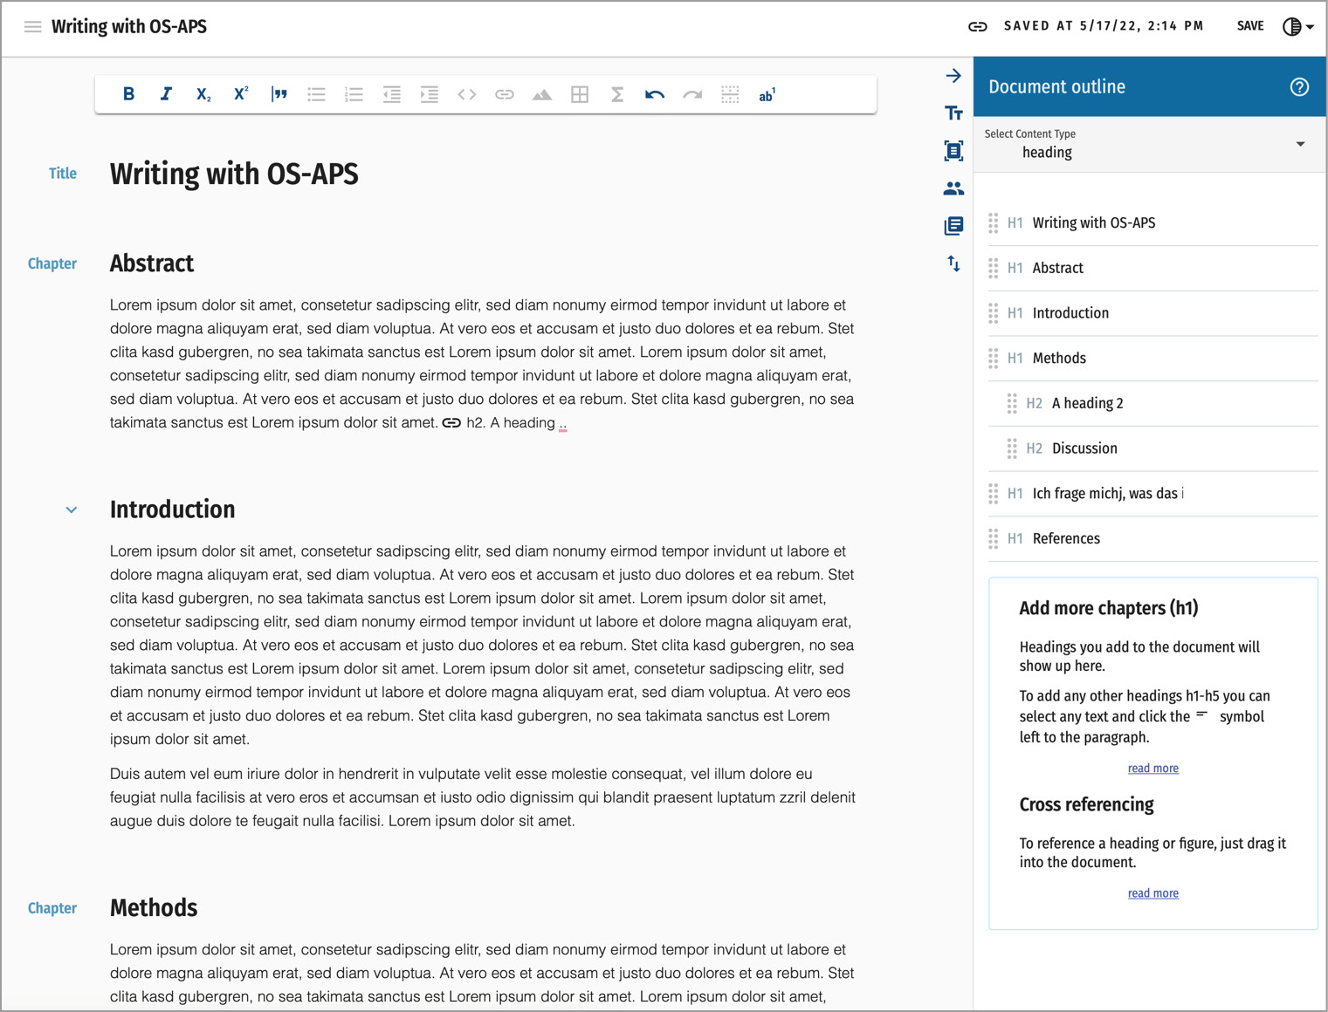Insert a footnote with the ab1 icon
The height and width of the screenshot is (1012, 1328).
pos(767,94)
